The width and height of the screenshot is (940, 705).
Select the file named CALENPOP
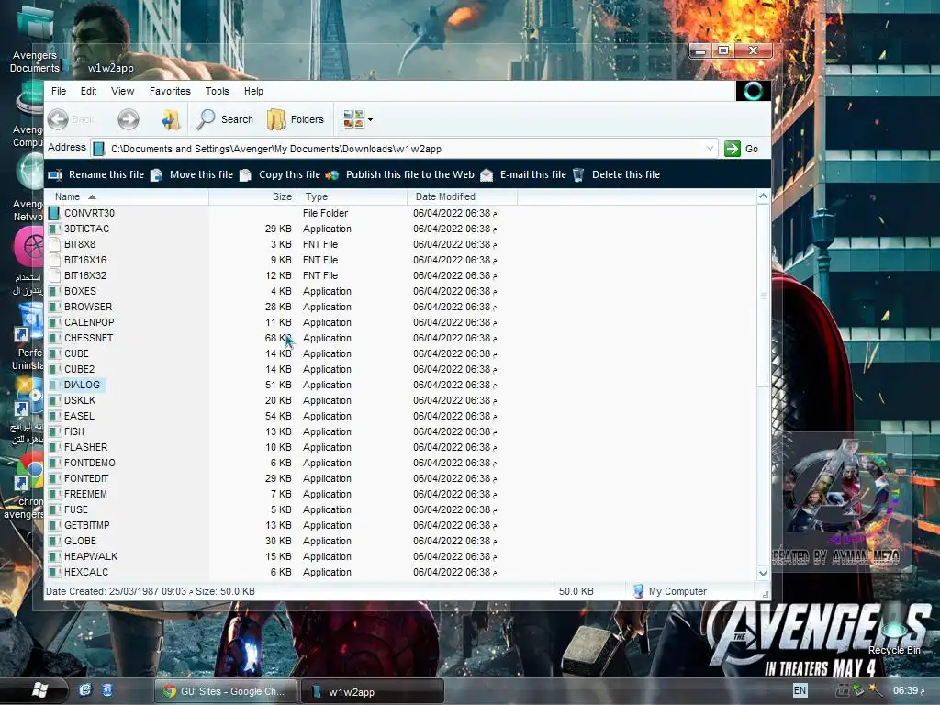tap(89, 322)
